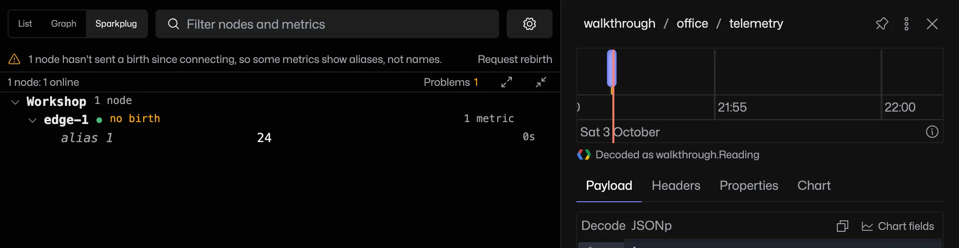Select the Sparkplug view tab
The height and width of the screenshot is (248, 959).
pyautogui.click(x=116, y=24)
